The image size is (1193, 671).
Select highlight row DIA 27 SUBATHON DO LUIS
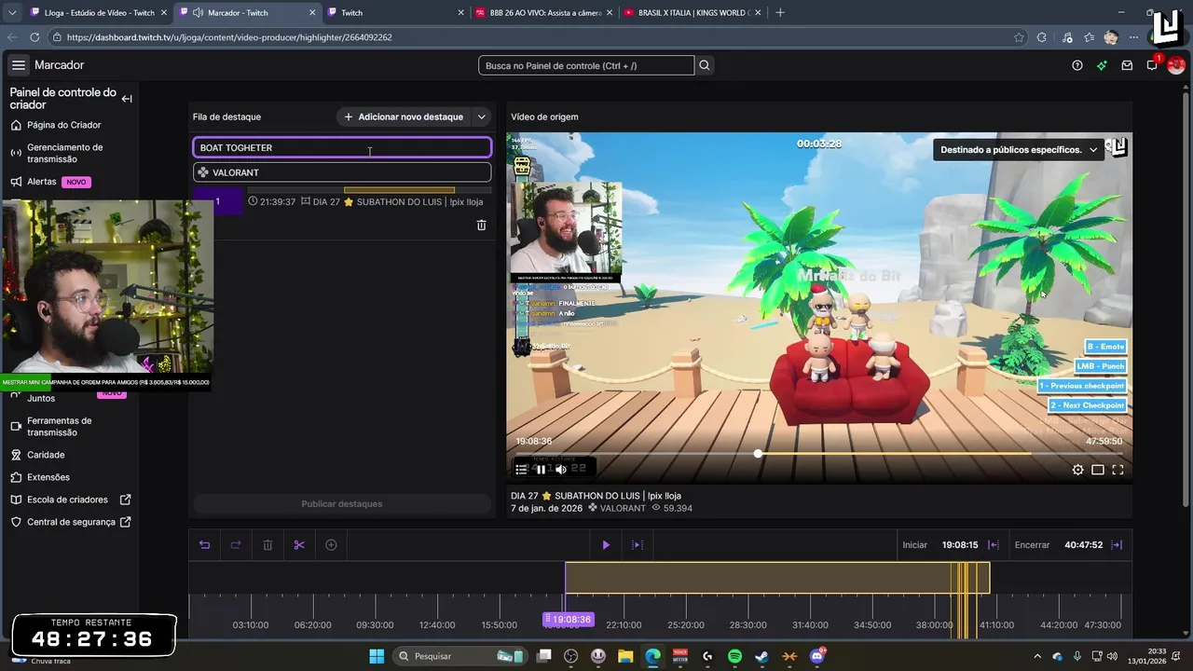[342, 201]
